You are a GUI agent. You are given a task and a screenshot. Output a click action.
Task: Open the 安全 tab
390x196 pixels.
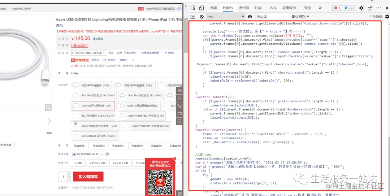307,8
